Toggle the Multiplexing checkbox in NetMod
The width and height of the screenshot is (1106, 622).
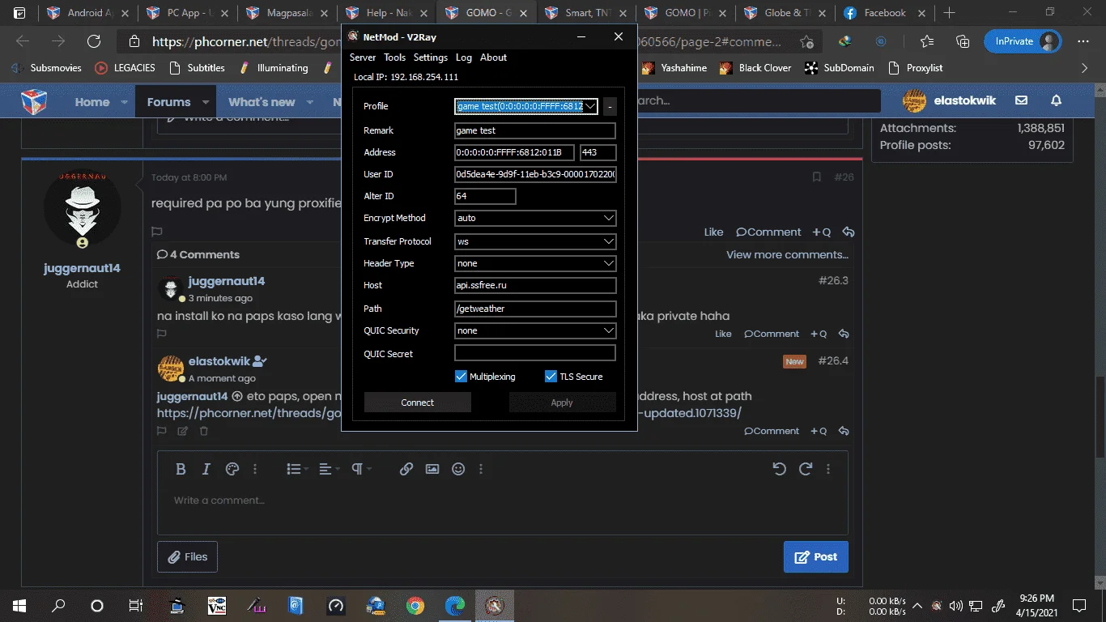(x=462, y=377)
